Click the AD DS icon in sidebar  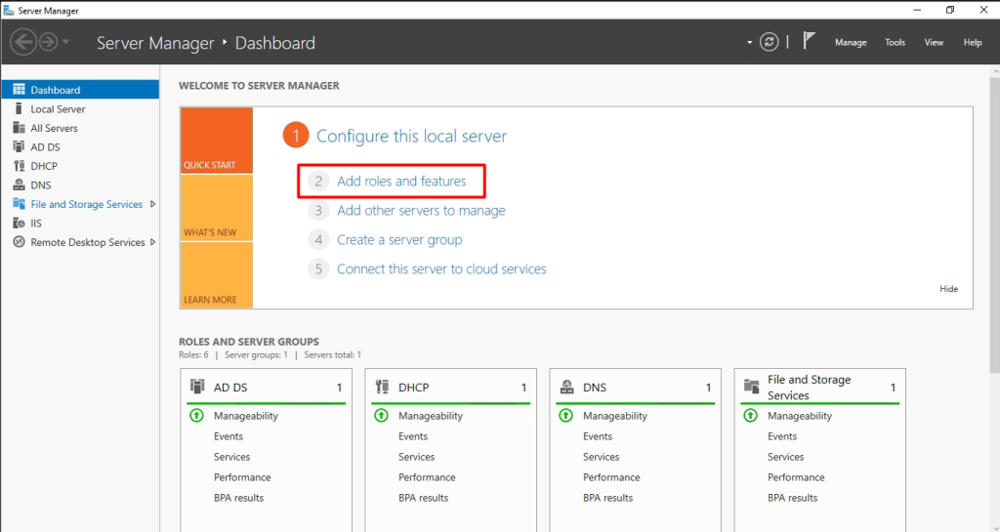[x=19, y=147]
